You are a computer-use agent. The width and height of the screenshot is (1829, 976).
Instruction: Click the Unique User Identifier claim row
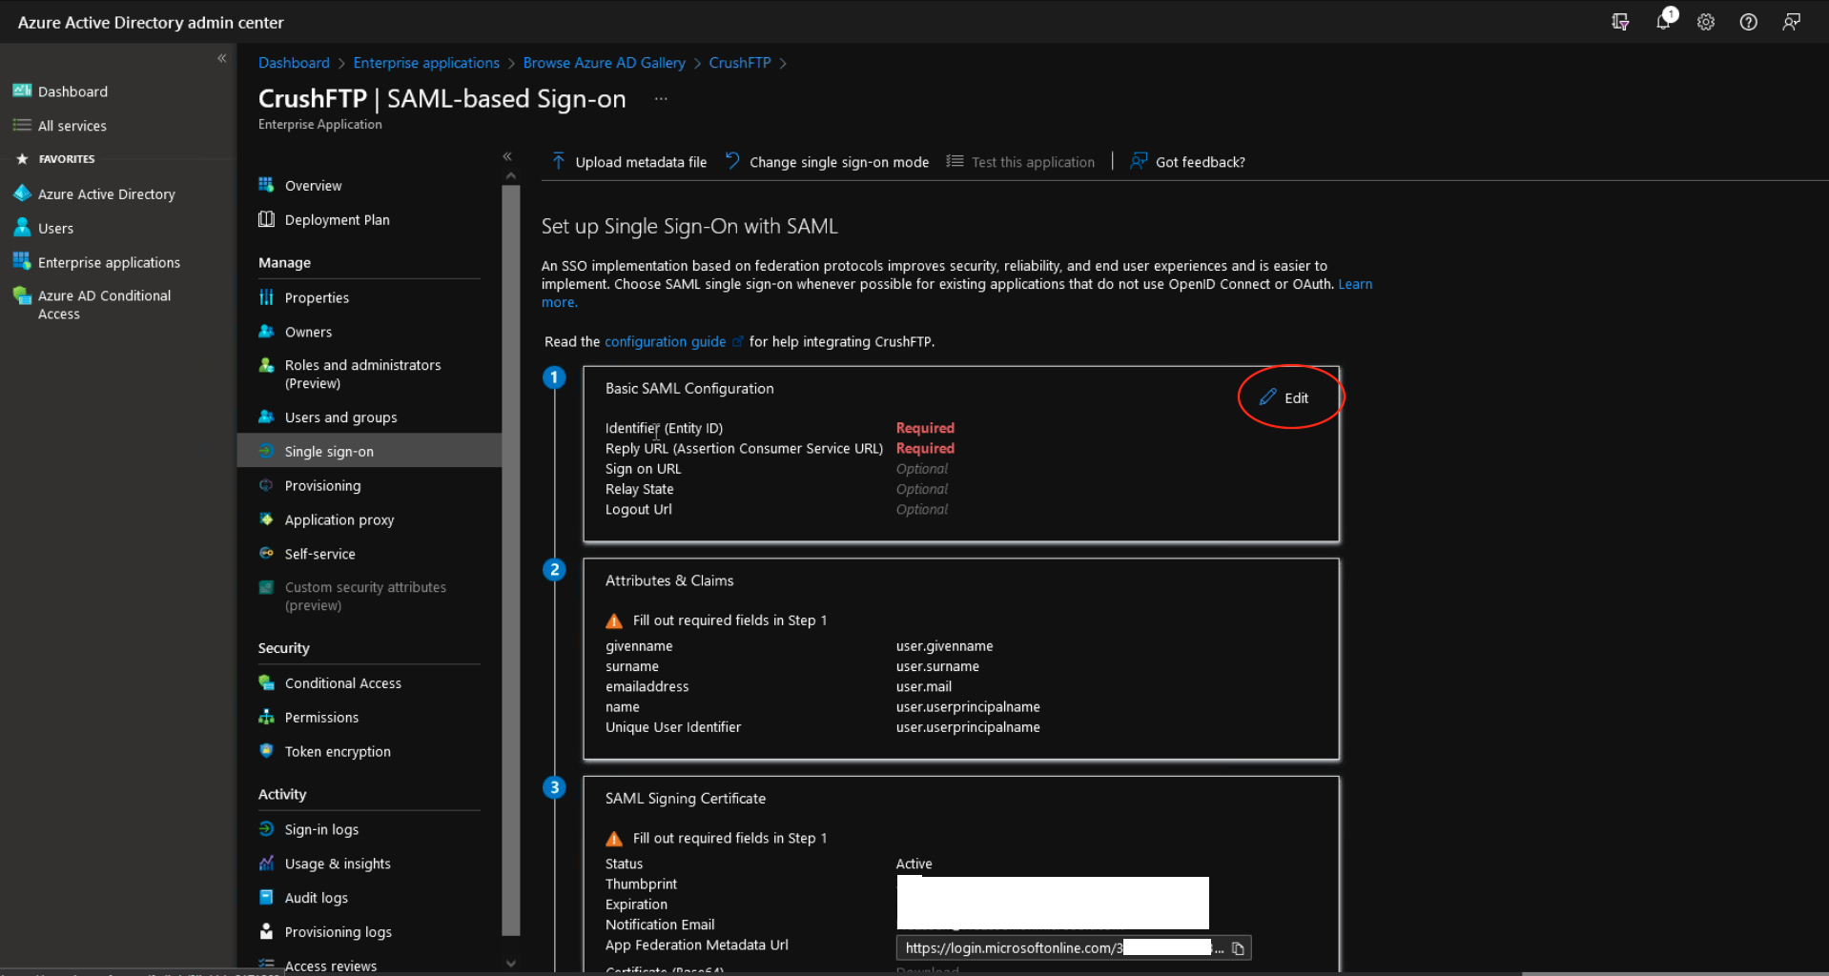822,727
